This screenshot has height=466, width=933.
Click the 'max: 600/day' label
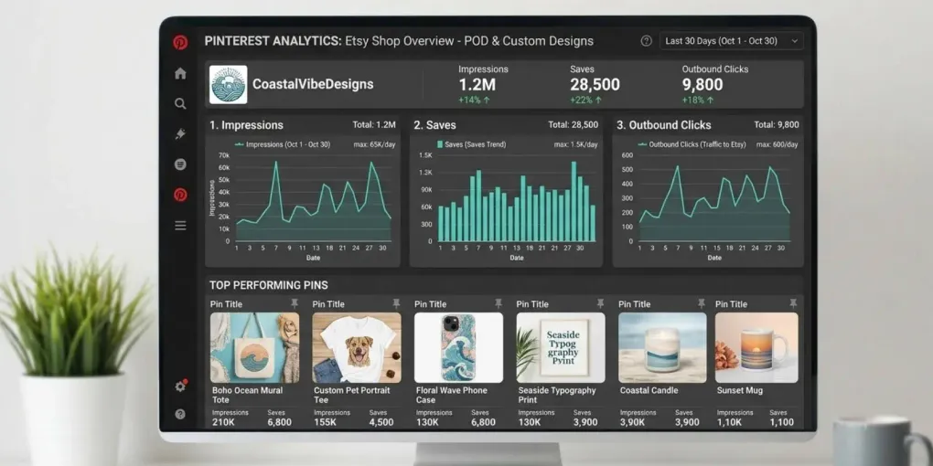[x=777, y=144]
